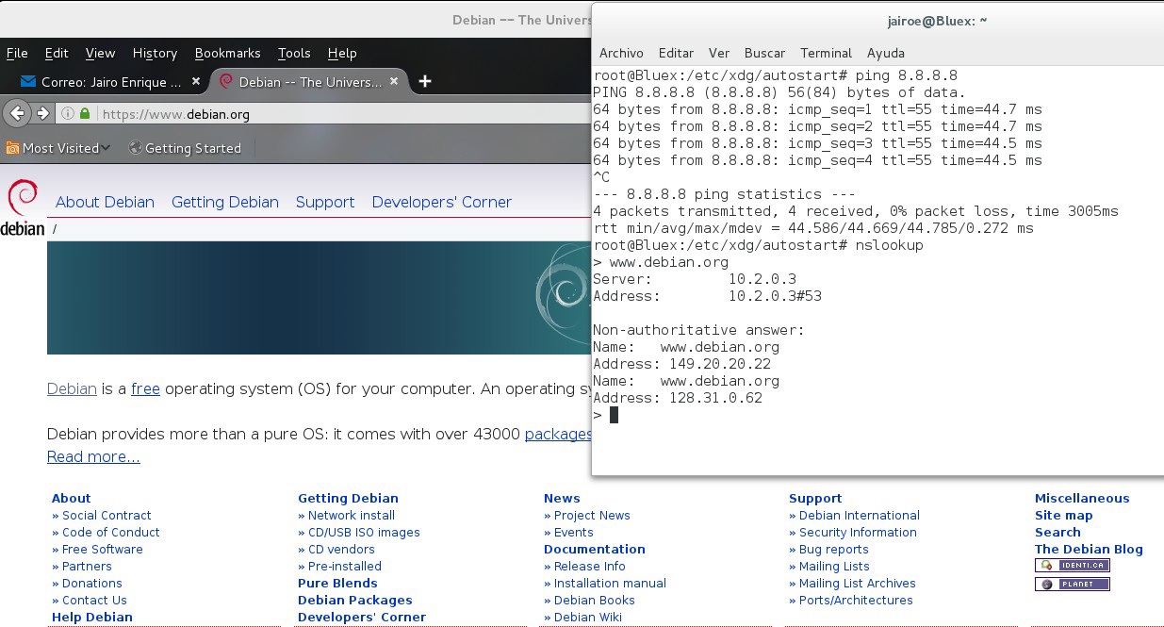Close the Debian tab
The width and height of the screenshot is (1164, 627).
394,82
